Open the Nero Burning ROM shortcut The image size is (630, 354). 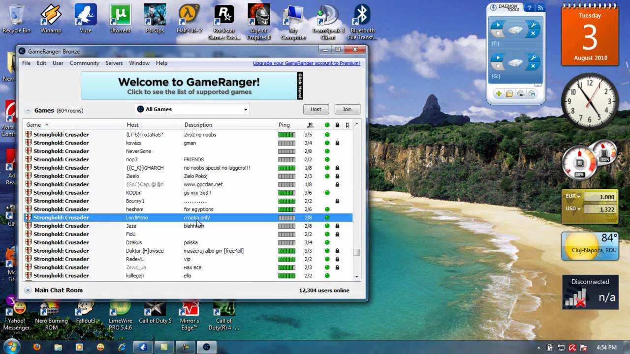click(x=51, y=315)
